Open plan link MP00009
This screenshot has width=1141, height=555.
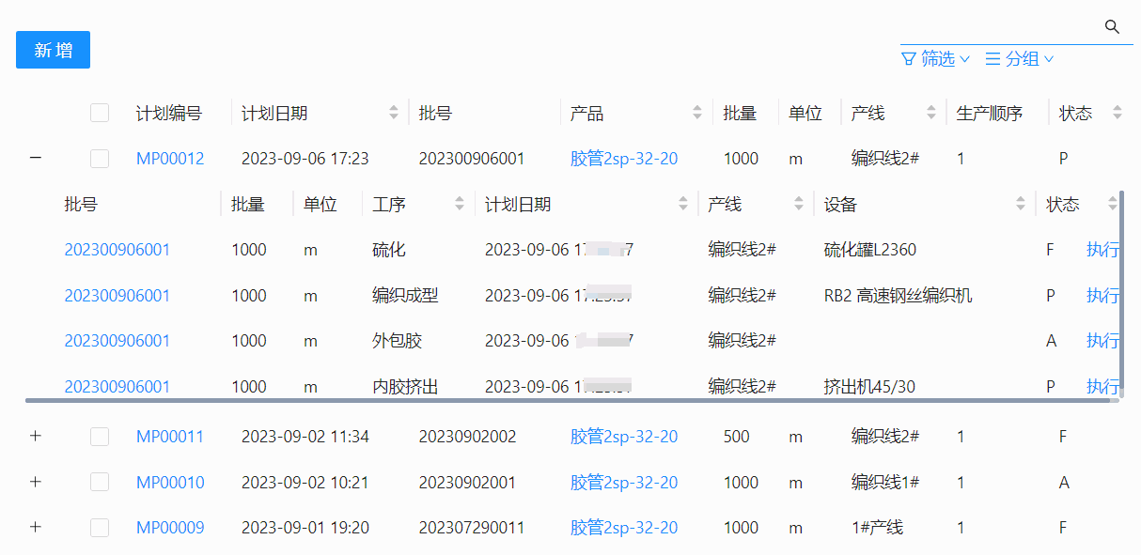pyautogui.click(x=170, y=528)
